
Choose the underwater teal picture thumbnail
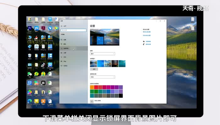pos(122,64)
